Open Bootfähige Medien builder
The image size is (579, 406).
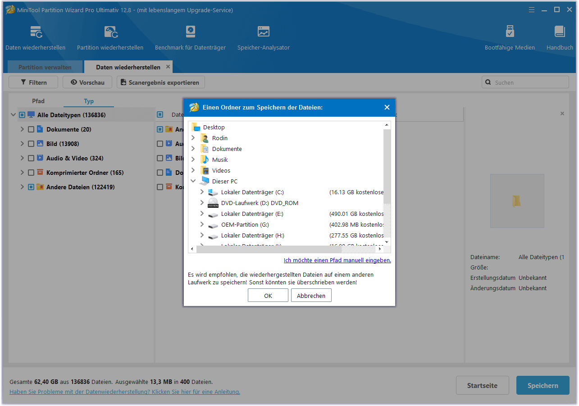pos(510,32)
